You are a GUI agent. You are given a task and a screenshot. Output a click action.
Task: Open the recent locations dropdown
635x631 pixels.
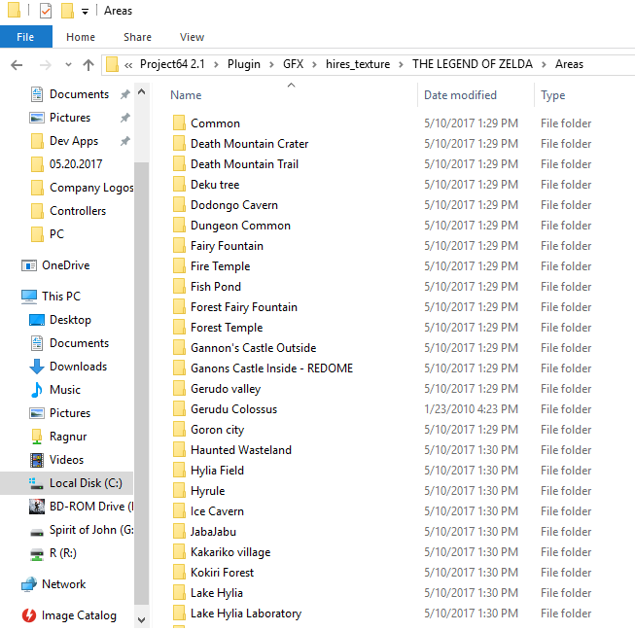point(68,64)
